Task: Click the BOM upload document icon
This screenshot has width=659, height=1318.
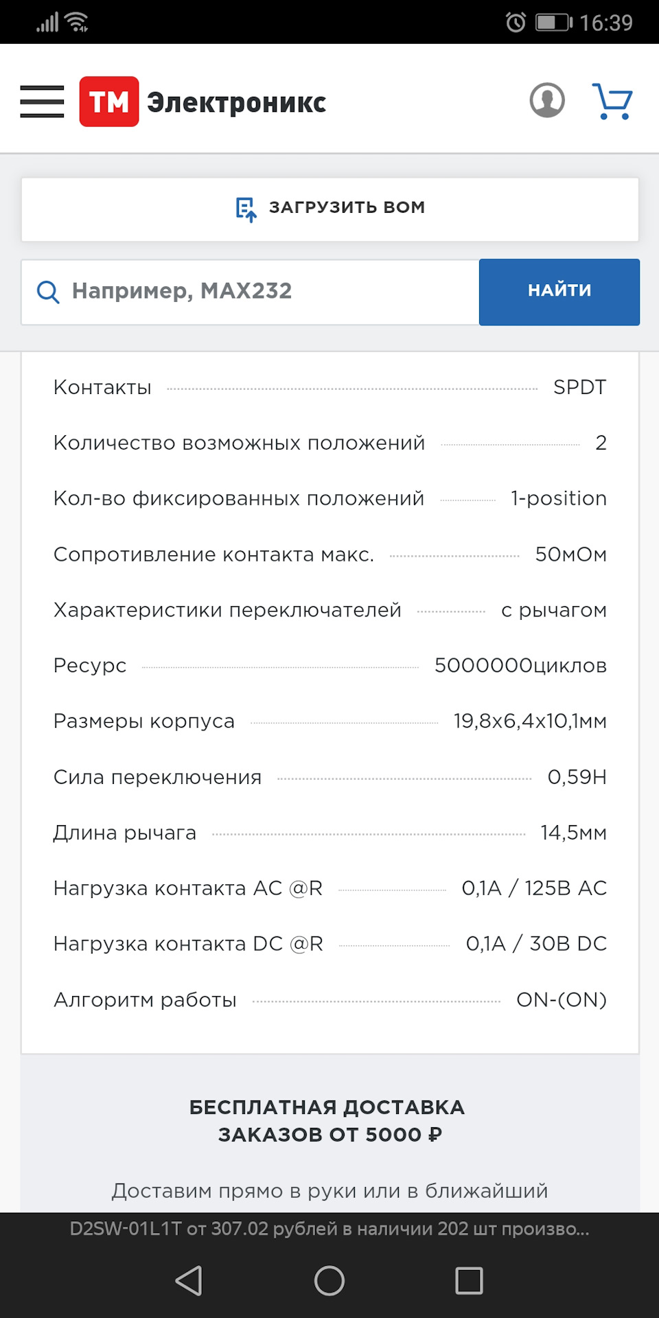Action: 246,209
